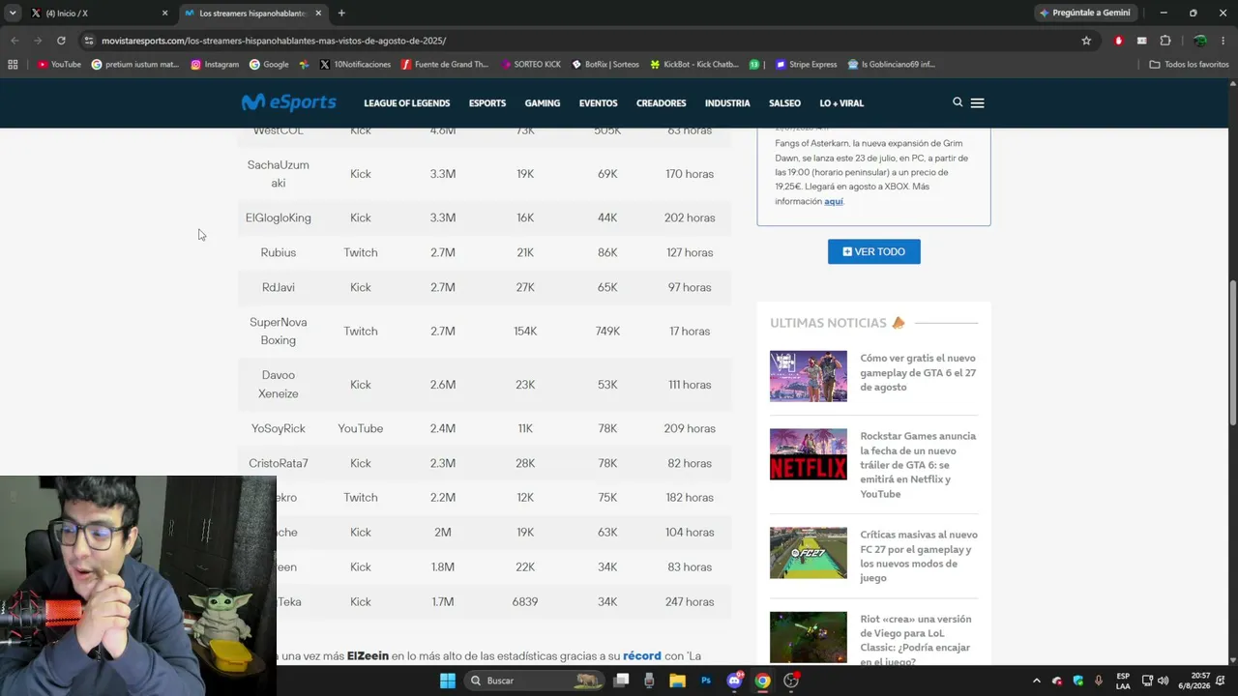The height and width of the screenshot is (696, 1238).
Task: Open the YouTube bookmark
Action: click(59, 65)
